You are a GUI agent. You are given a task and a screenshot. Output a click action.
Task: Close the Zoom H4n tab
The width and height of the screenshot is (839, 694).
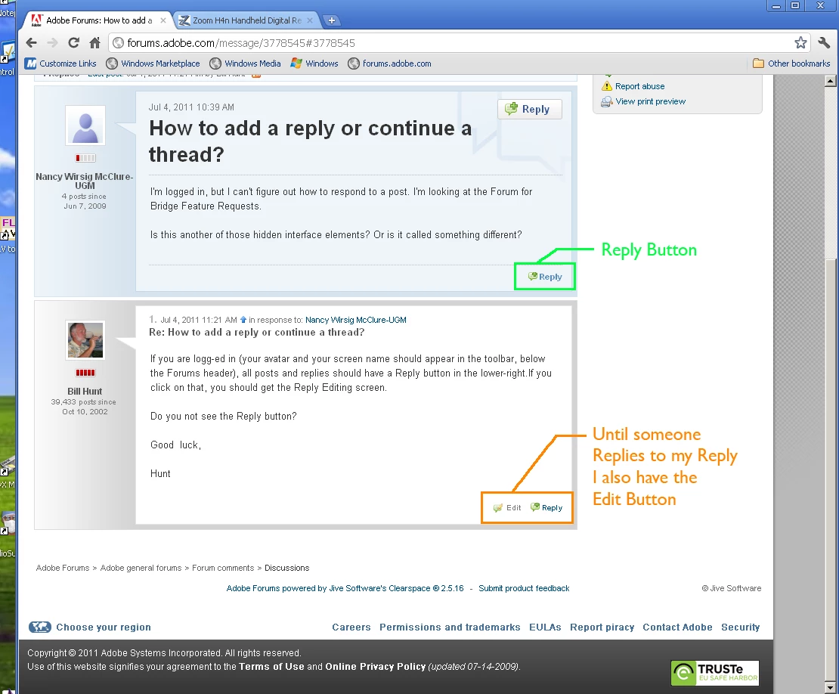click(310, 20)
